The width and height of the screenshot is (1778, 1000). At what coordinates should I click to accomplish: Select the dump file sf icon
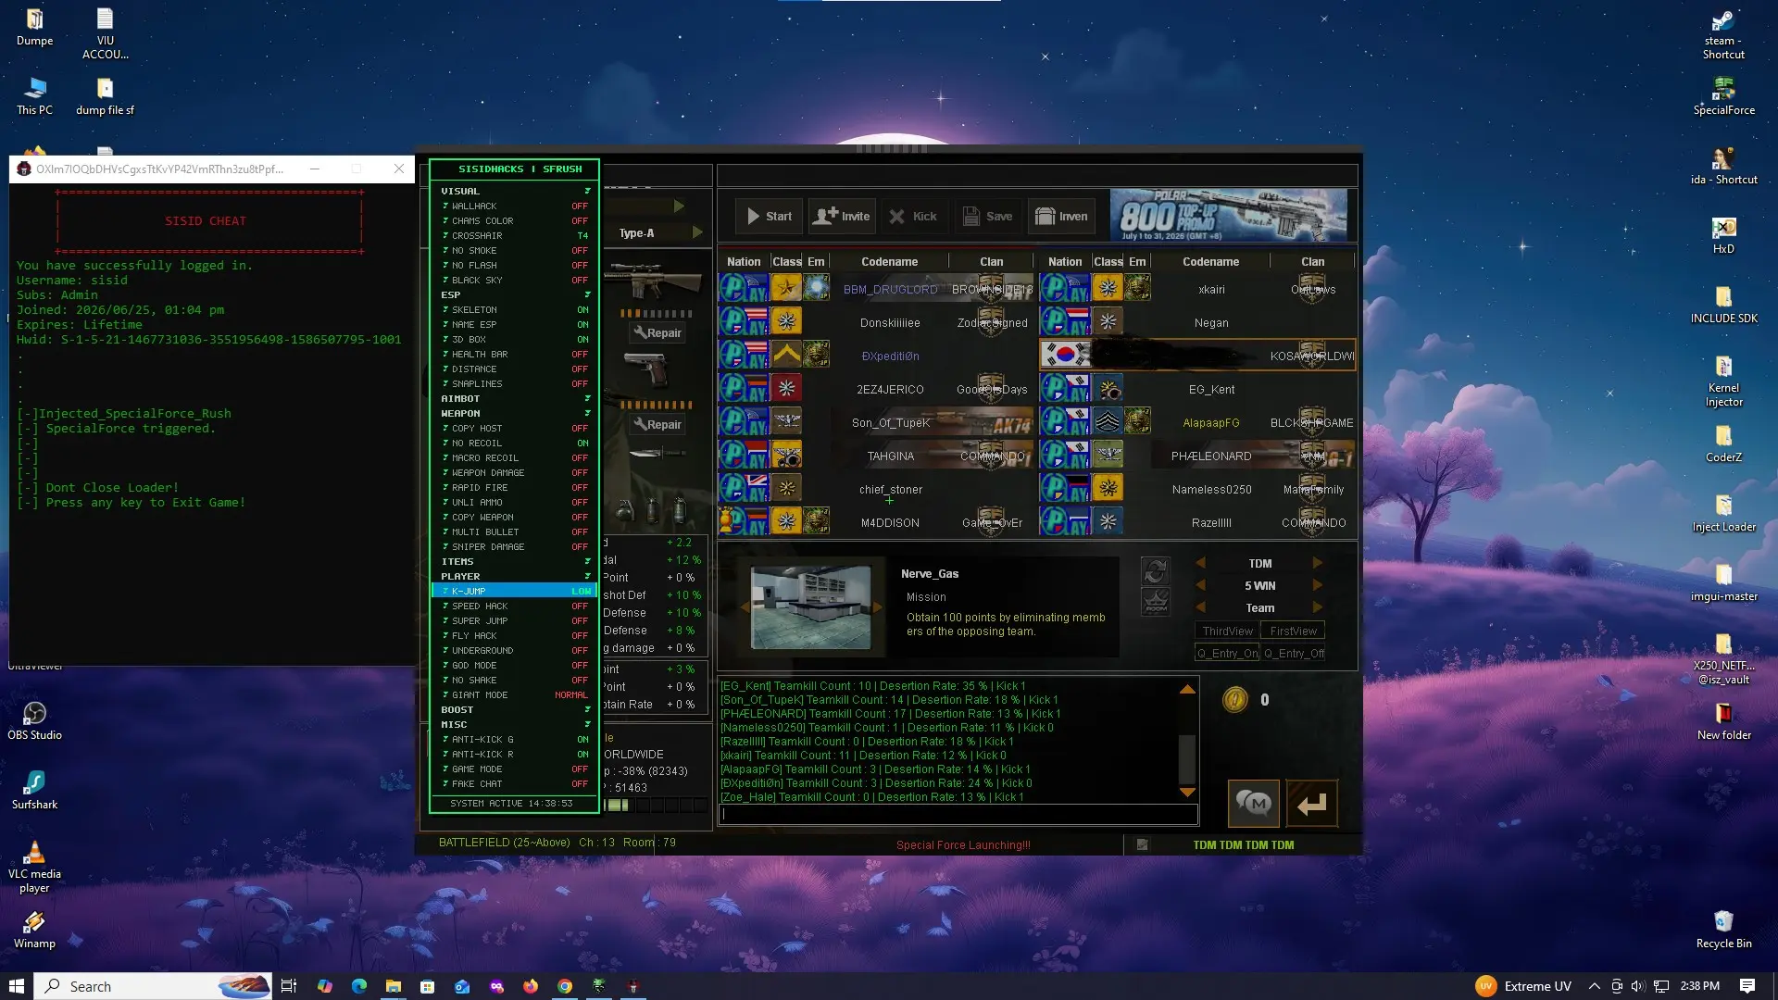(x=105, y=96)
